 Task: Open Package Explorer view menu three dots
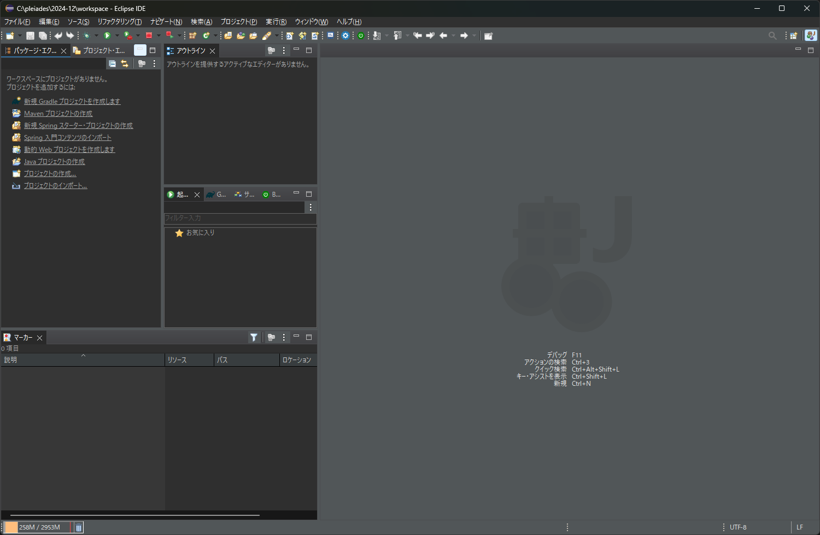point(154,63)
